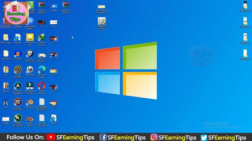Screen dimensions: 252x141
Task: Open the CPAC_imag folder
Action: [x=6, y=38]
